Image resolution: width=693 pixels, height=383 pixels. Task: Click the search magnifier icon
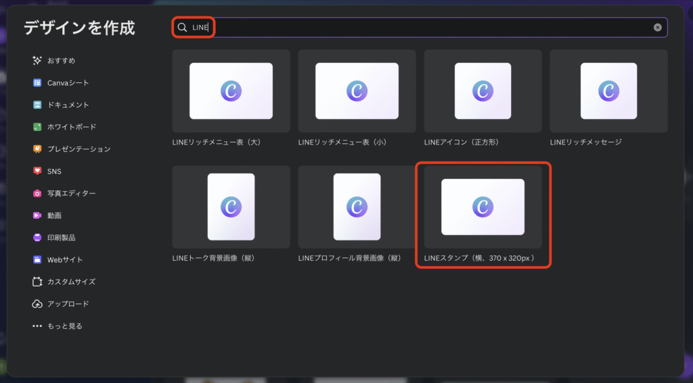click(x=182, y=27)
